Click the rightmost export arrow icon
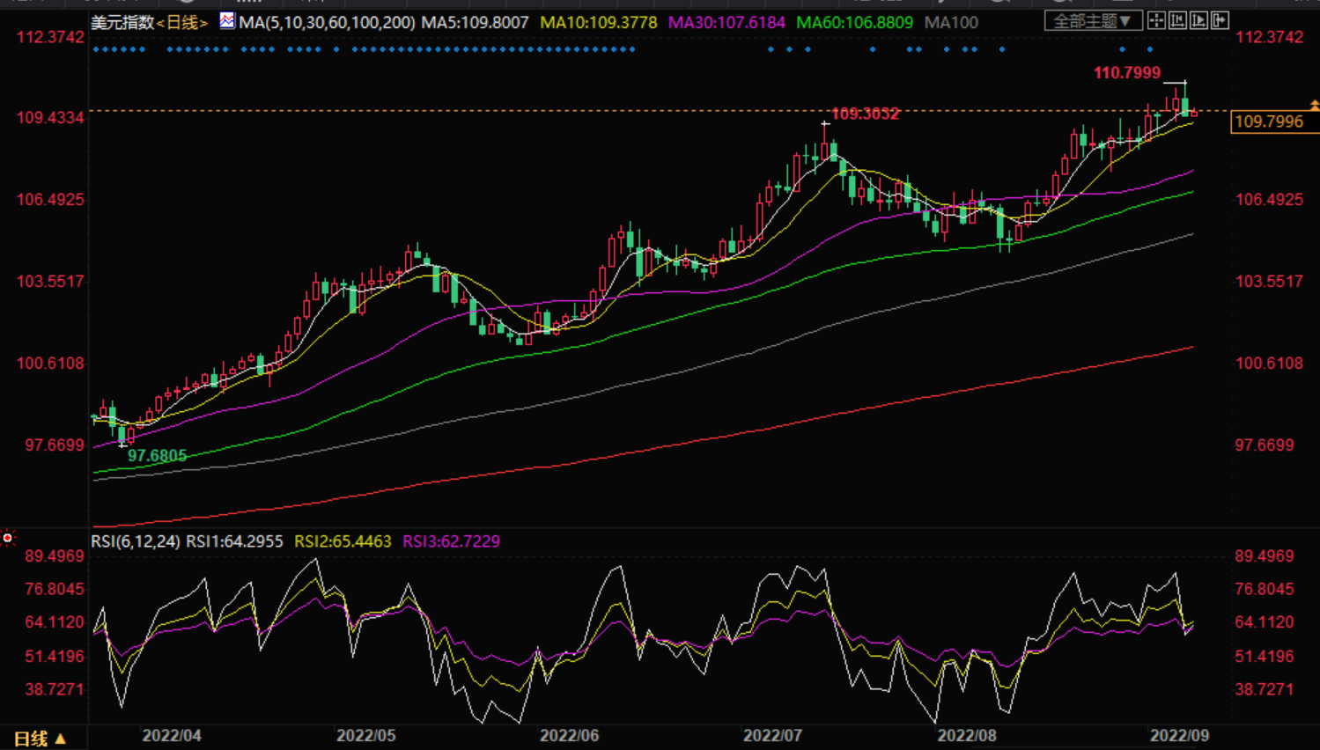This screenshot has height=750, width=1320. pos(1220,20)
